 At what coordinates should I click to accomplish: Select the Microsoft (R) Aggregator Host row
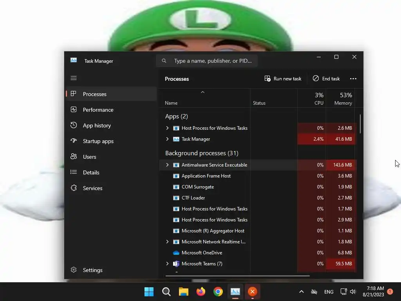(x=258, y=230)
